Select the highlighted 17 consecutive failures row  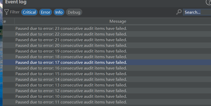pos(71,62)
